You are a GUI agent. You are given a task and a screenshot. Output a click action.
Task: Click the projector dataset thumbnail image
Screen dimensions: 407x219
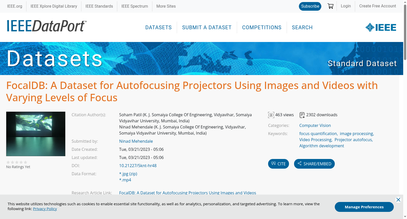pos(36,134)
